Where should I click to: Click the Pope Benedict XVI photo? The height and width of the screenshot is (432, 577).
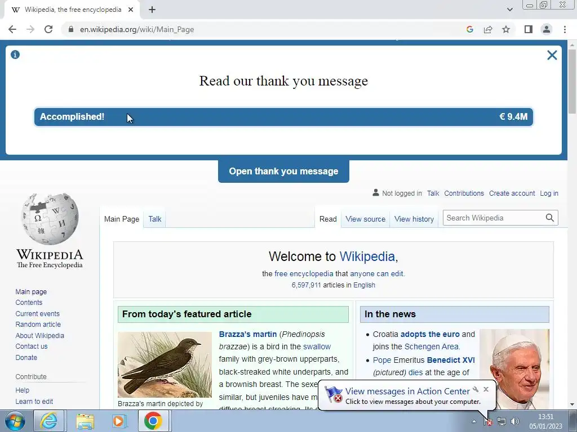[x=514, y=369]
